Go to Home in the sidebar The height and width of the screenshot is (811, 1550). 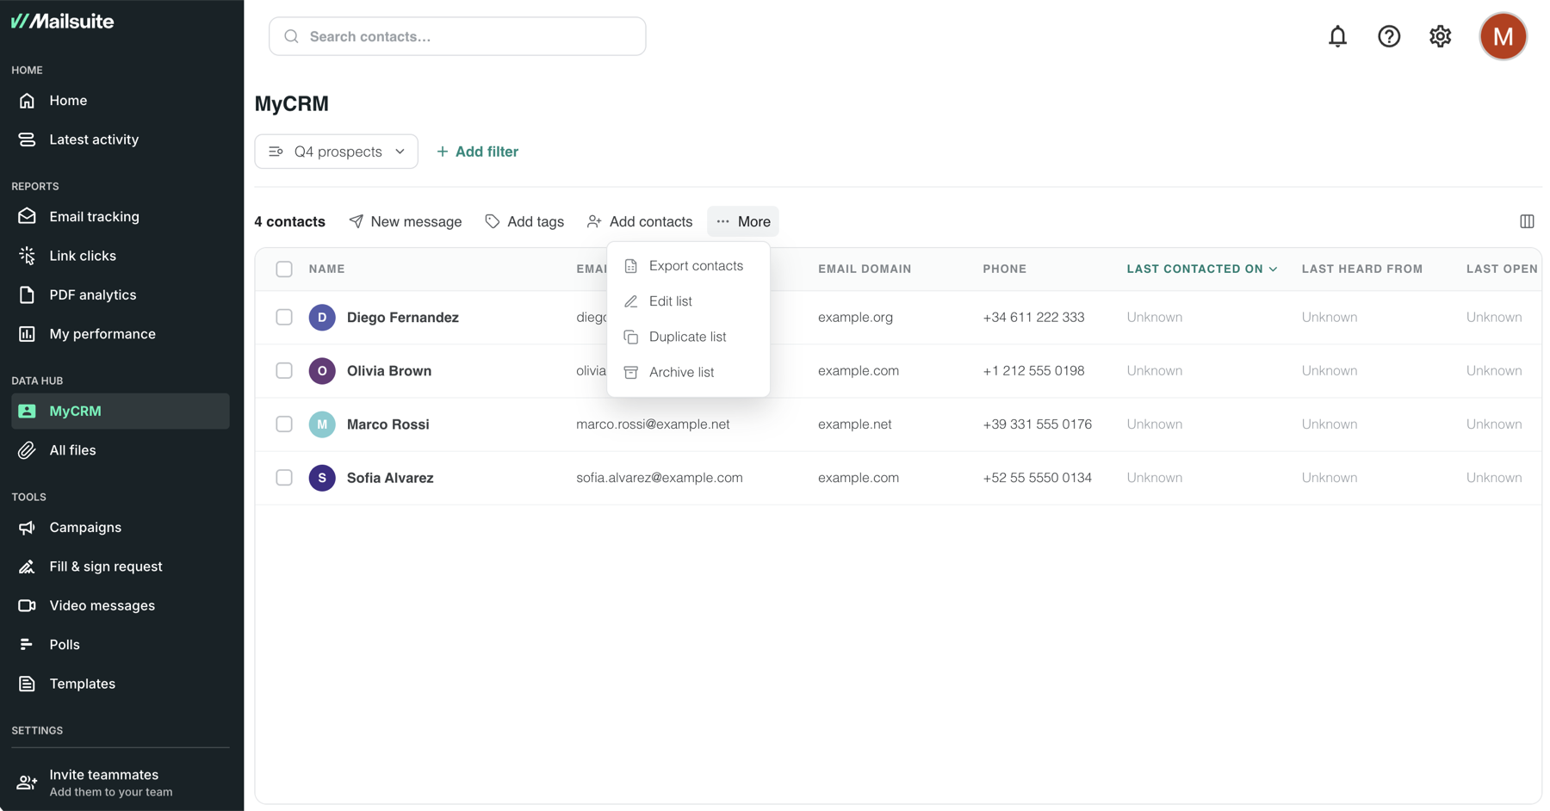click(x=121, y=101)
